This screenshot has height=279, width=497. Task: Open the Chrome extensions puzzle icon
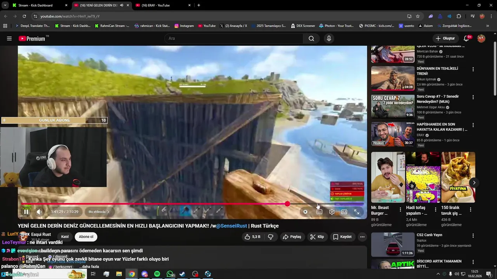[459, 16]
